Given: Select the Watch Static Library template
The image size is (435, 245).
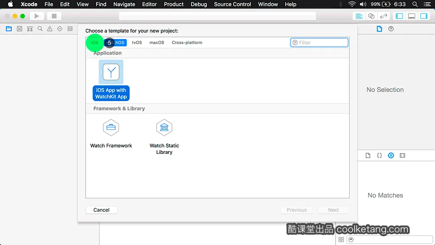Looking at the screenshot, I should pyautogui.click(x=164, y=137).
